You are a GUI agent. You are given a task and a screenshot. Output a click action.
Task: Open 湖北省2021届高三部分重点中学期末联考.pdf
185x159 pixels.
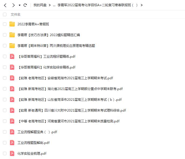tap(70, 89)
